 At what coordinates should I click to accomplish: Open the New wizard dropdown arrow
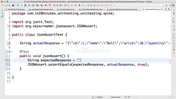pos(4,5)
